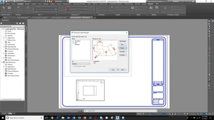Image resolution: width=214 pixels, height=120 pixels.
Task: Click the workspace switching gear icon
Action: [x=187, y=114]
